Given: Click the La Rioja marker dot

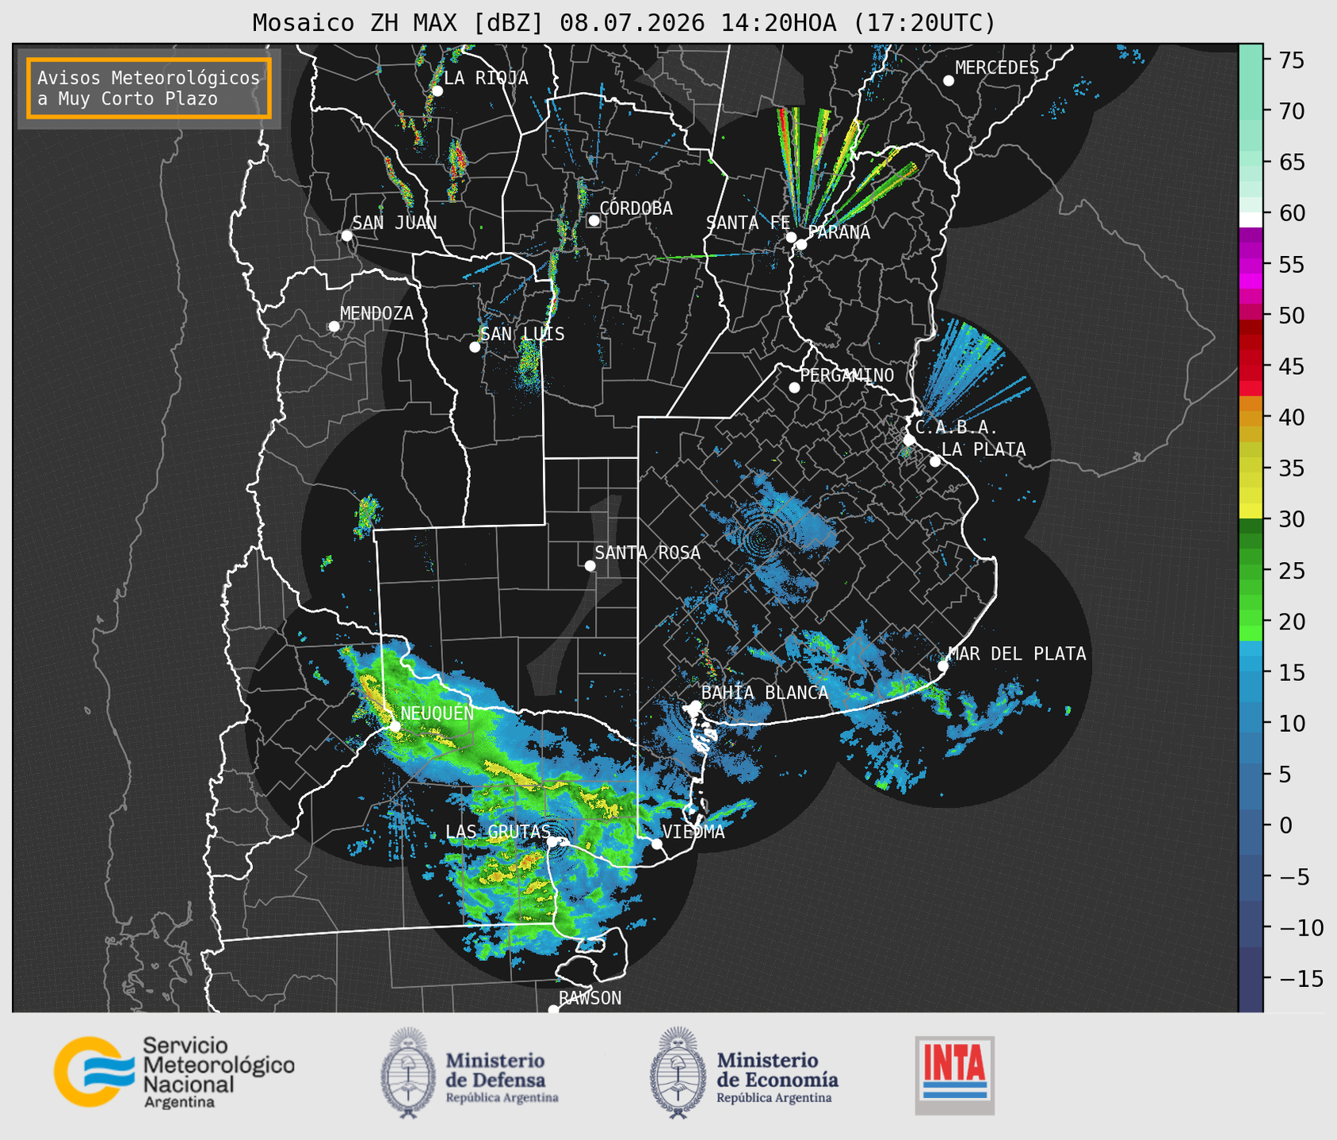Looking at the screenshot, I should (x=437, y=91).
